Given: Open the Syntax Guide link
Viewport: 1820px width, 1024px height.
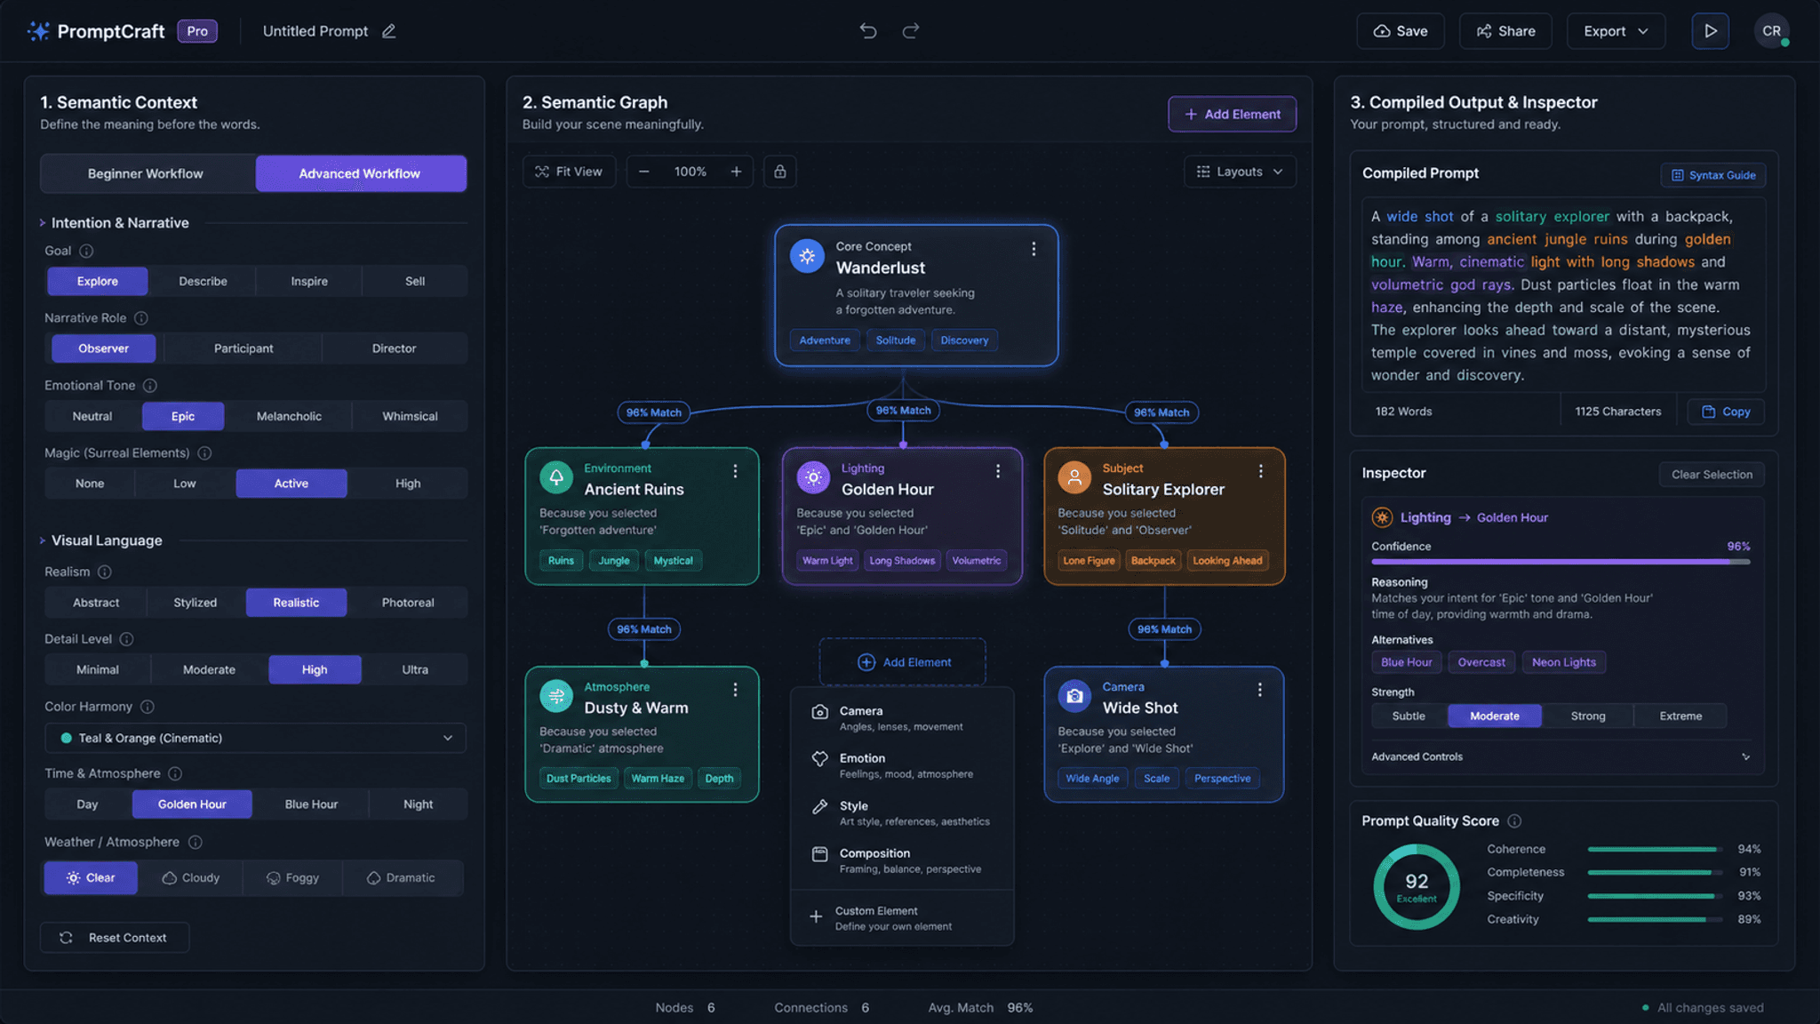Looking at the screenshot, I should 1713,175.
